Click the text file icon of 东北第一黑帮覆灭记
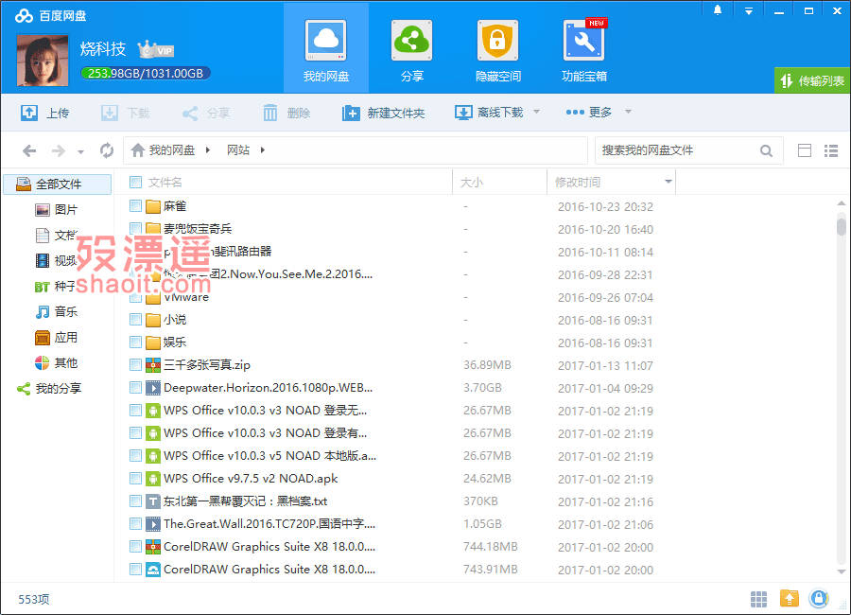851x615 pixels. point(153,501)
